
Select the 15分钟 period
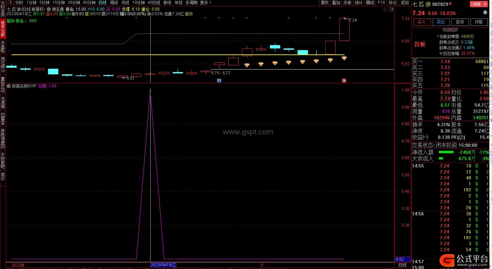(x=59, y=3)
